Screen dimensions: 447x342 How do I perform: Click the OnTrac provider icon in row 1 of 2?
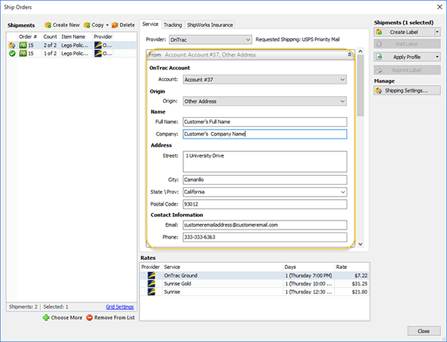pyautogui.click(x=98, y=54)
